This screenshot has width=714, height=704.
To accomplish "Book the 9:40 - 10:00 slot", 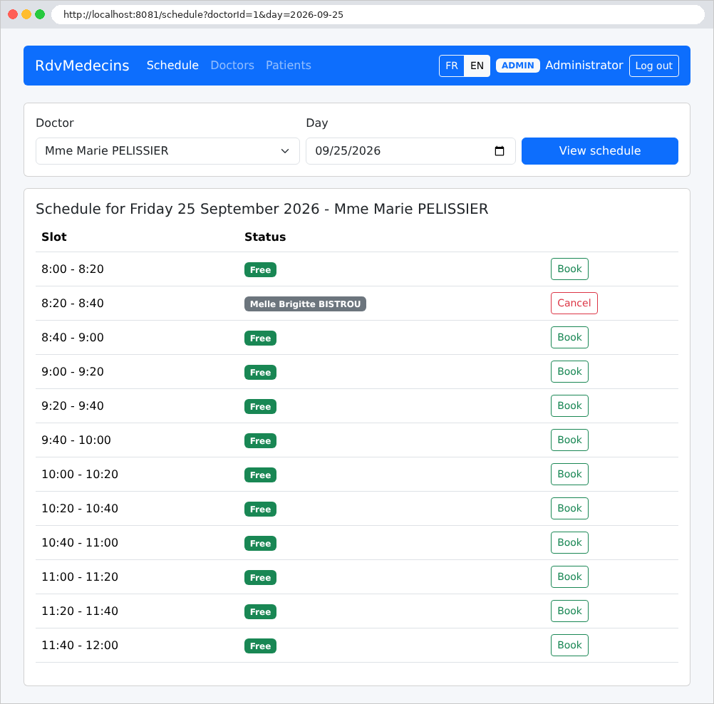I will 569,440.
